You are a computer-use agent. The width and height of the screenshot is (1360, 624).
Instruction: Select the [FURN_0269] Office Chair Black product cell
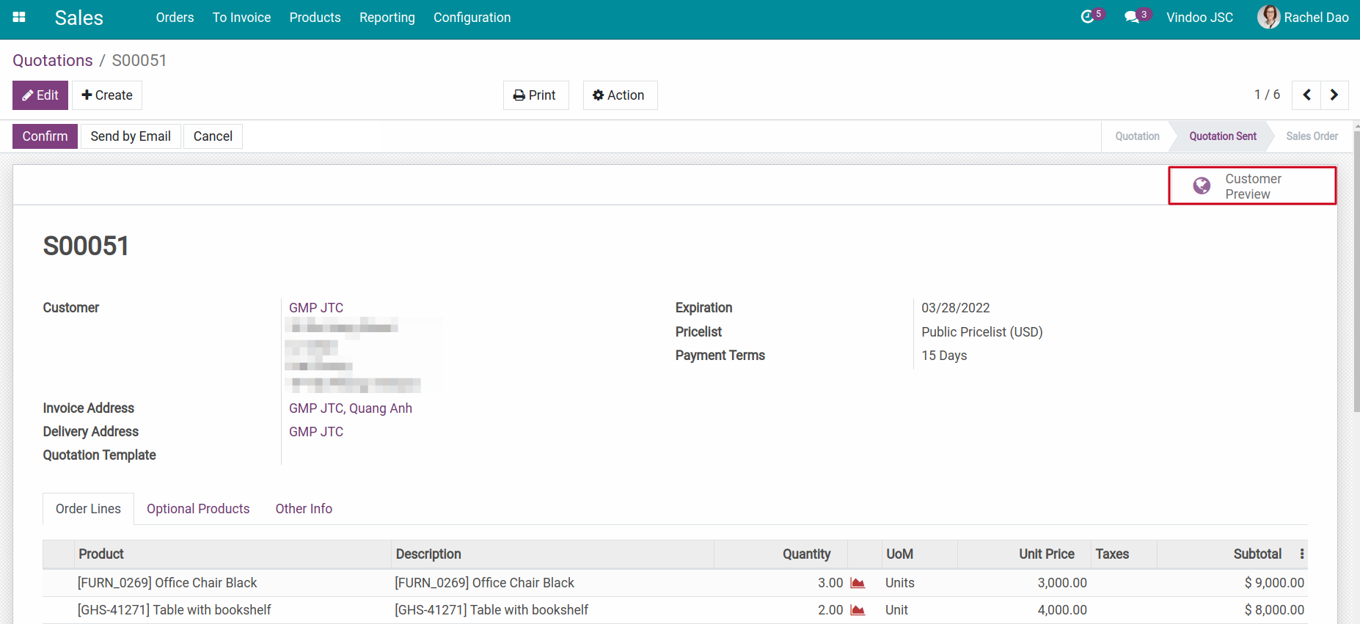coord(233,583)
